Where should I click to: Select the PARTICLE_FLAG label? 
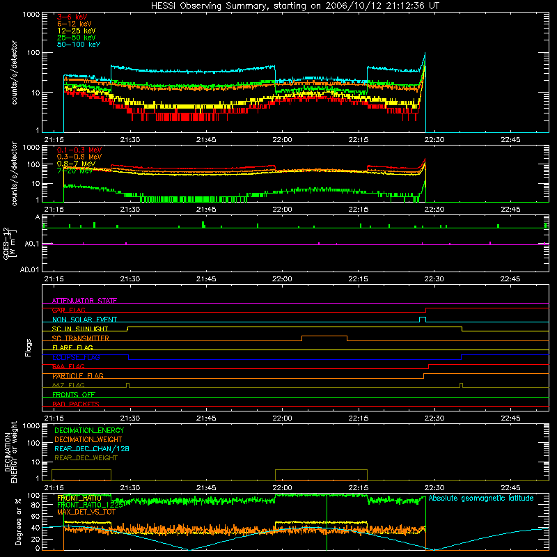pyautogui.click(x=78, y=376)
